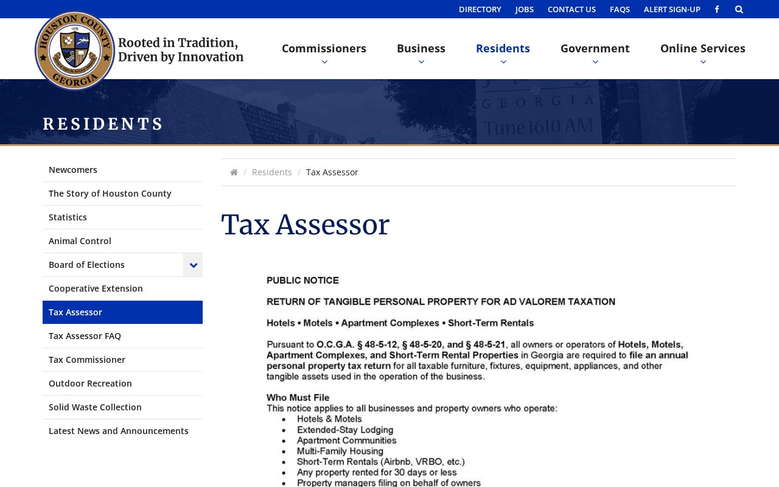Open the search magnifier icon
This screenshot has height=487, width=779.
pyautogui.click(x=739, y=9)
